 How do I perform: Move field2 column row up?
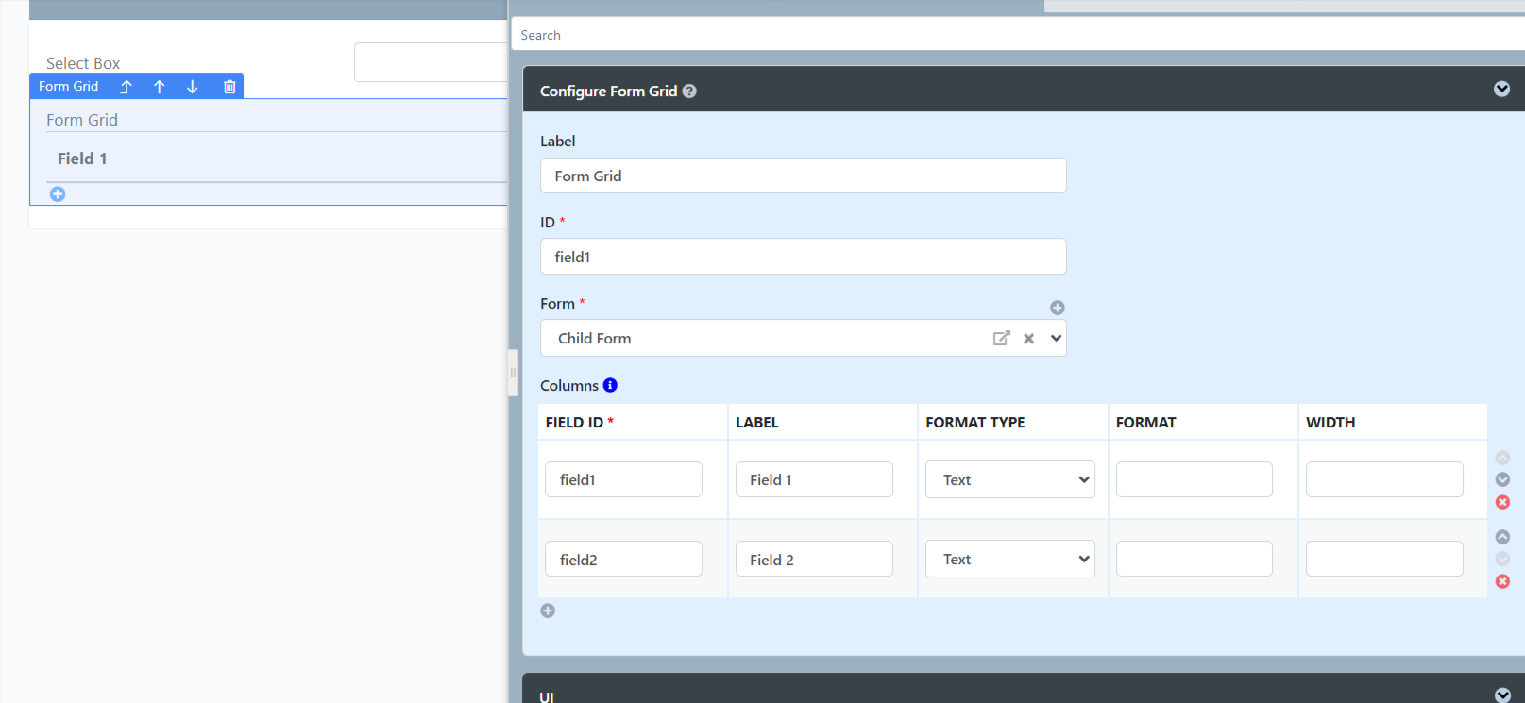pos(1502,537)
